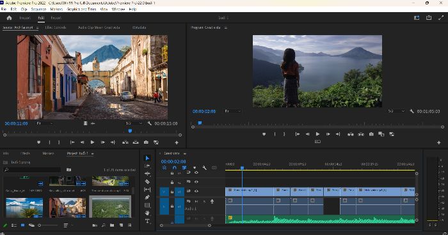Switch Project panel to list view
The image size is (448, 235).
[13, 225]
